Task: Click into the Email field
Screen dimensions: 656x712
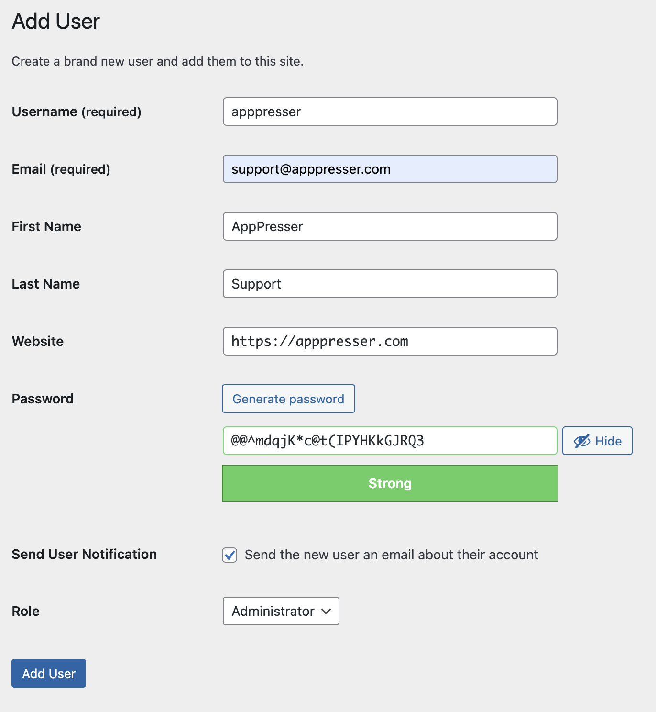Action: (390, 169)
